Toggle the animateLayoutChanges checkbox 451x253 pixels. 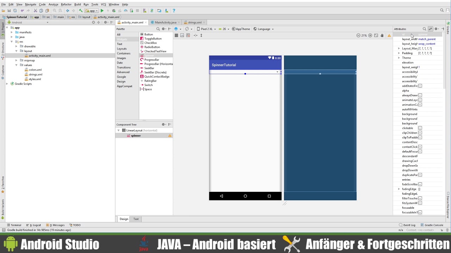[420, 100]
